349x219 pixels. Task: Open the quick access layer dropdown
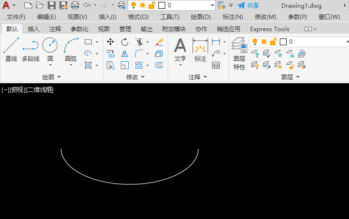coord(213,5)
